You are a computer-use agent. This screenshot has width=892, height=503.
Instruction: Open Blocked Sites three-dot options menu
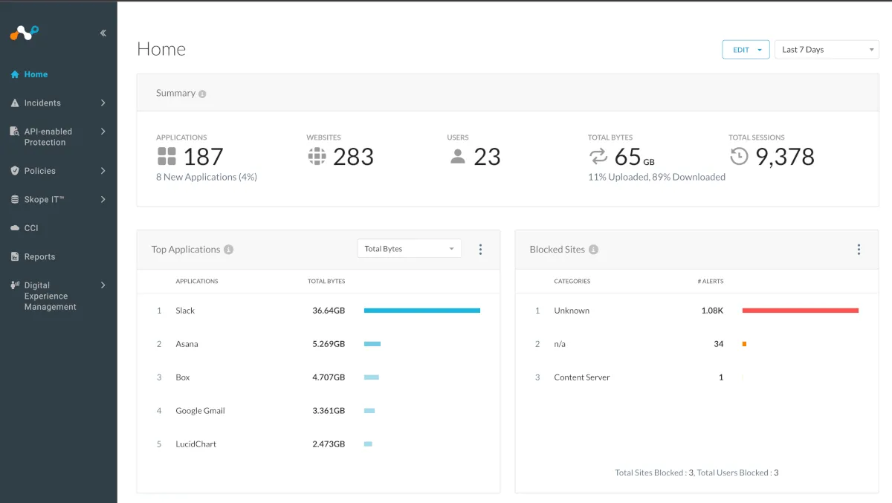tap(859, 250)
